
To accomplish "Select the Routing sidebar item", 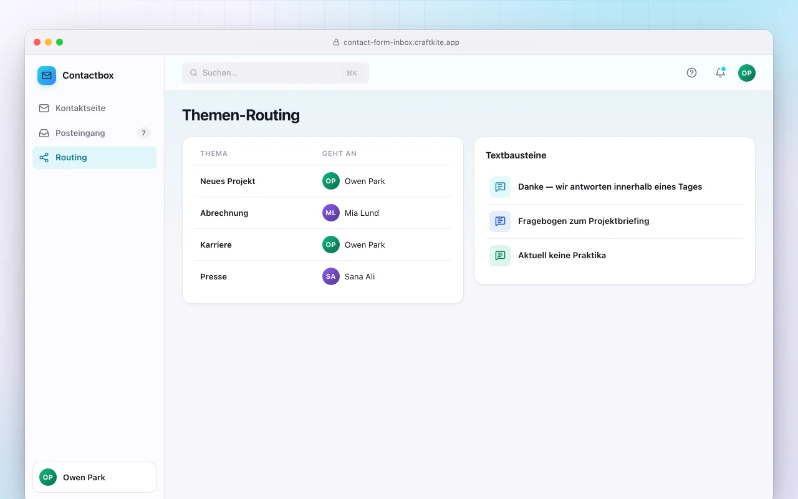I will click(94, 158).
